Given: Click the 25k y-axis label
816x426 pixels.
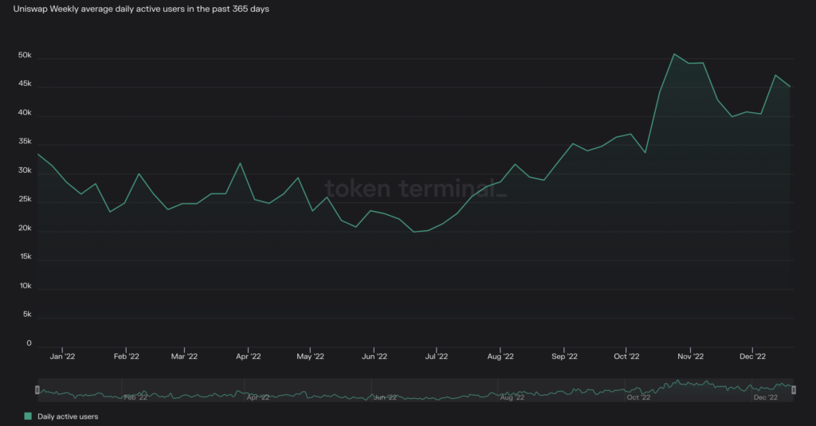Looking at the screenshot, I should click(25, 199).
